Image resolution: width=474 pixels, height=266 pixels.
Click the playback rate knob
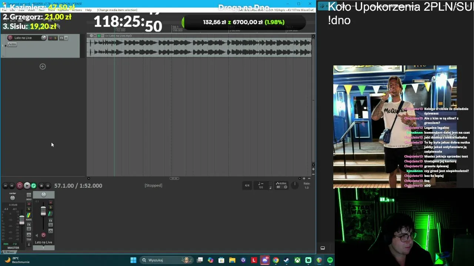tap(295, 185)
